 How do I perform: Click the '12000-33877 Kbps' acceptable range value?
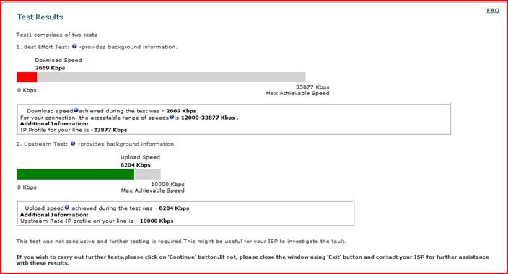[208, 118]
